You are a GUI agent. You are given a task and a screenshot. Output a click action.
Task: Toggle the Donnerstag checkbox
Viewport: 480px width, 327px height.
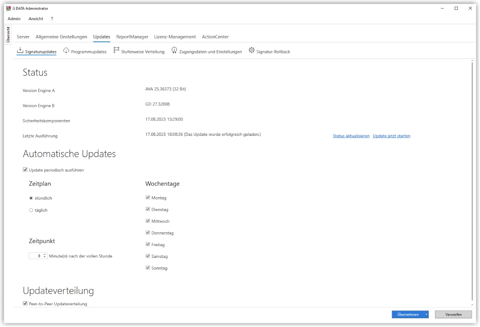pyautogui.click(x=148, y=233)
